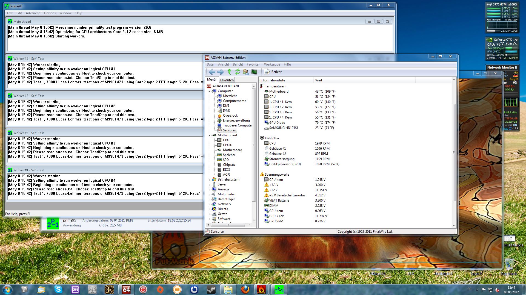The height and width of the screenshot is (295, 526).
Task: Open the users/driver update toolbar icon
Action: click(246, 72)
